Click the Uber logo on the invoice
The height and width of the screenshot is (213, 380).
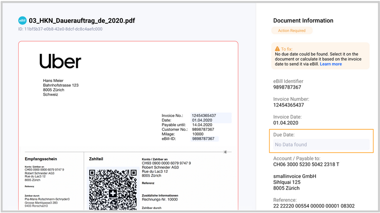tap(60, 61)
